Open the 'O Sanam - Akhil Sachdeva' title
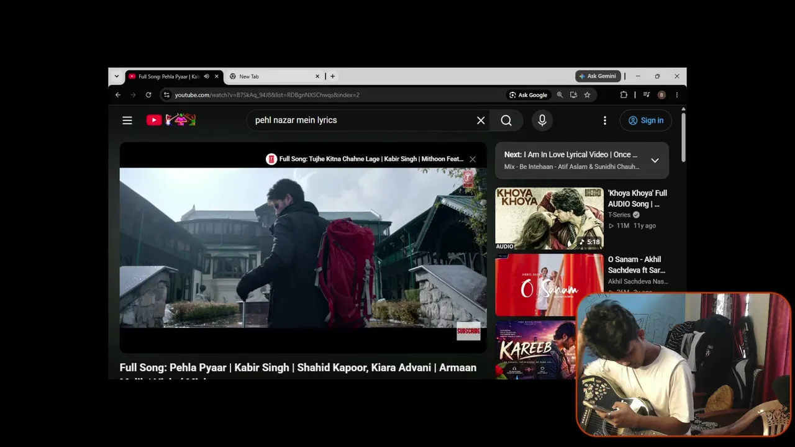Image resolution: width=795 pixels, height=447 pixels. pos(637,264)
